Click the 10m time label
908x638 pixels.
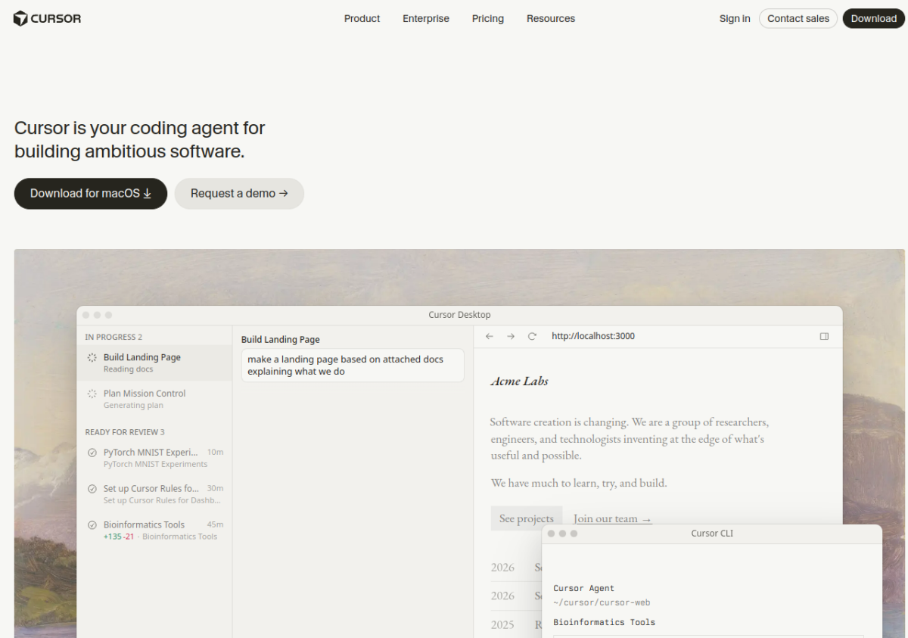[215, 452]
